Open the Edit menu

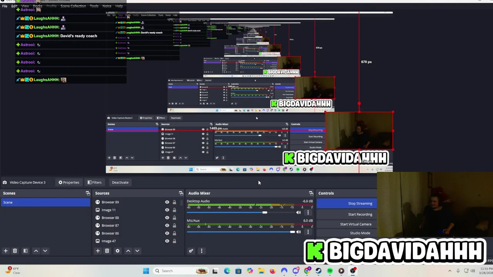click(x=14, y=6)
